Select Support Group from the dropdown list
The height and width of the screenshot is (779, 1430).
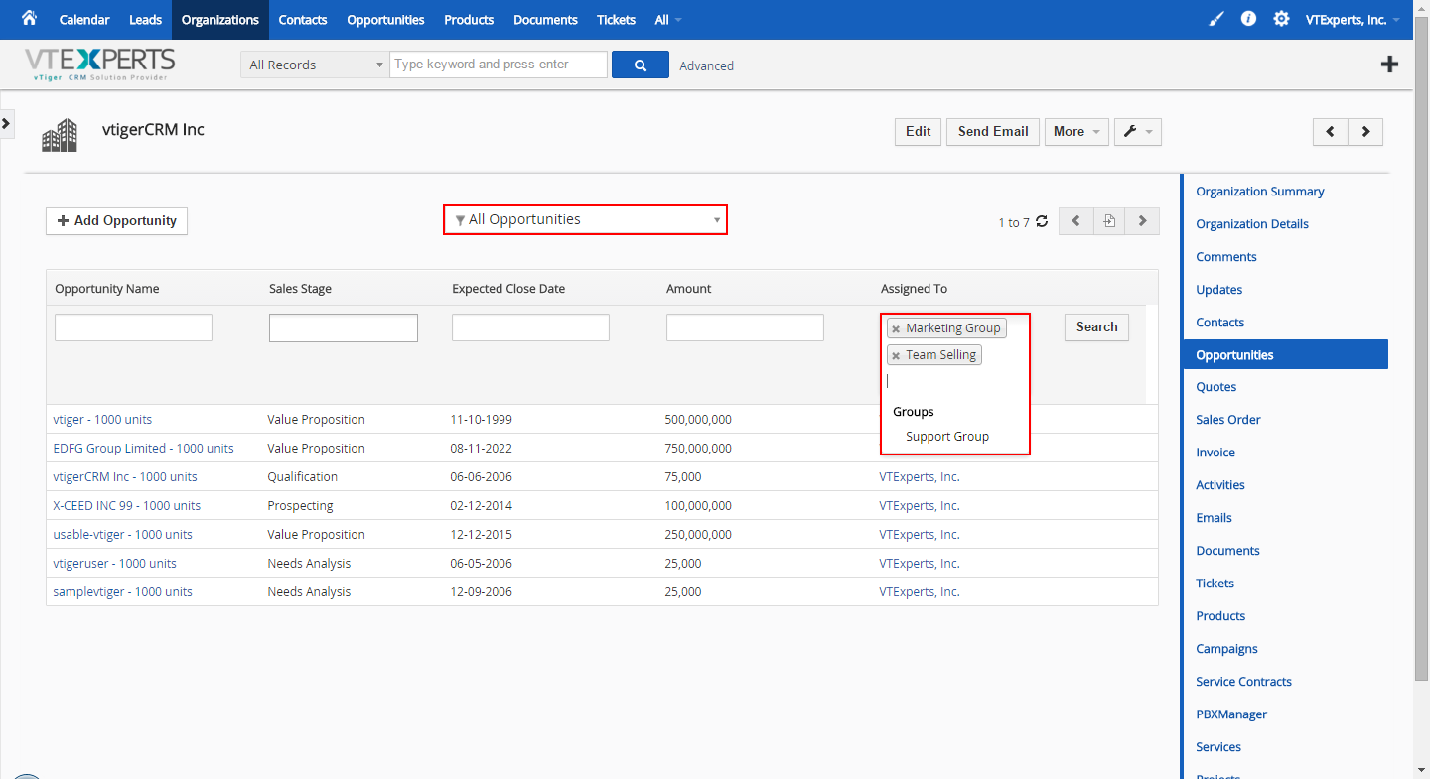(947, 437)
